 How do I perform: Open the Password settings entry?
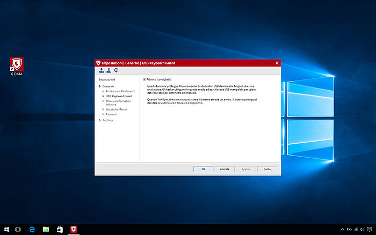111,114
